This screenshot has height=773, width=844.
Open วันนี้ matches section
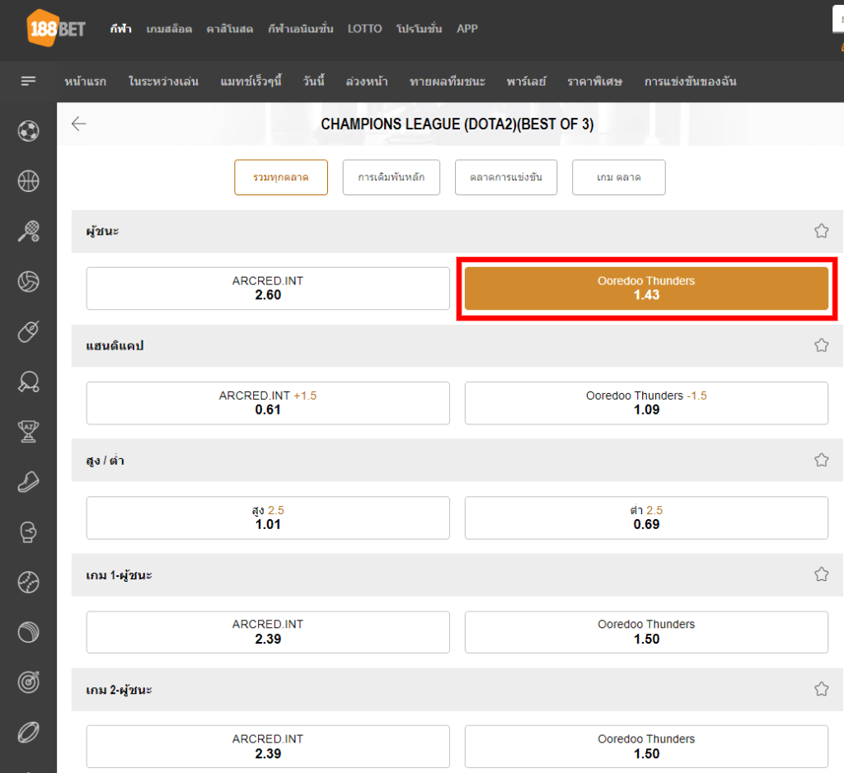[x=314, y=82]
